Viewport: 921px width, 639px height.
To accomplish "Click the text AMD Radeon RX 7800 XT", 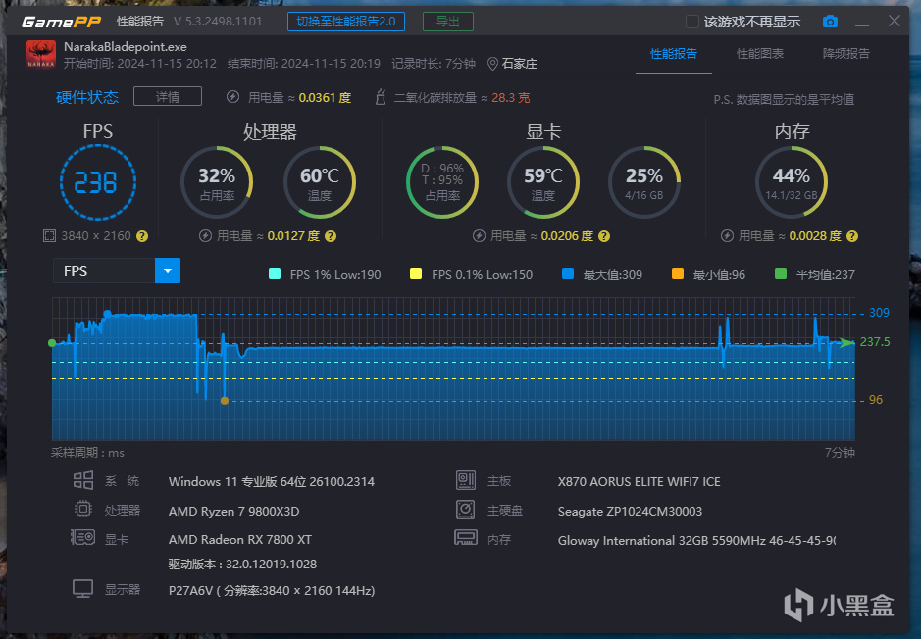I will 240,539.
